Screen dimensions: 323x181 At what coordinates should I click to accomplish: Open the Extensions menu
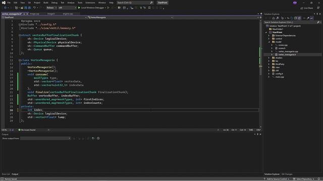tap(90, 3)
